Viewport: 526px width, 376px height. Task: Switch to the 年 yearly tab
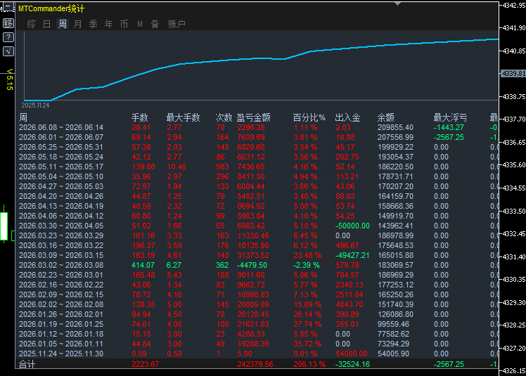(108, 24)
